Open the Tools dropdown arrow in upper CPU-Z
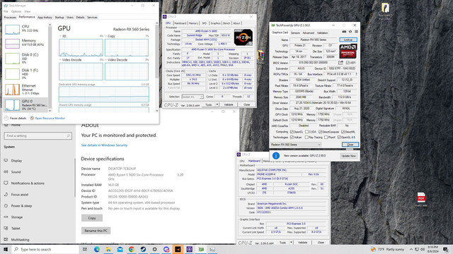 tap(217, 104)
